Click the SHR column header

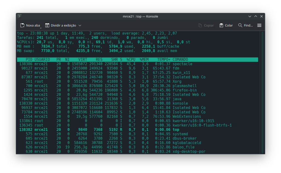(114, 59)
